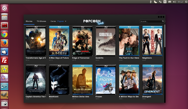Launch Google Chrome from the dock

[x=5, y=34]
